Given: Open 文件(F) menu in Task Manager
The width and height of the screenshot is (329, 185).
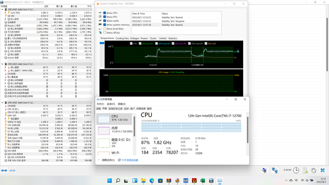Looking at the screenshot, I should 100,104.
